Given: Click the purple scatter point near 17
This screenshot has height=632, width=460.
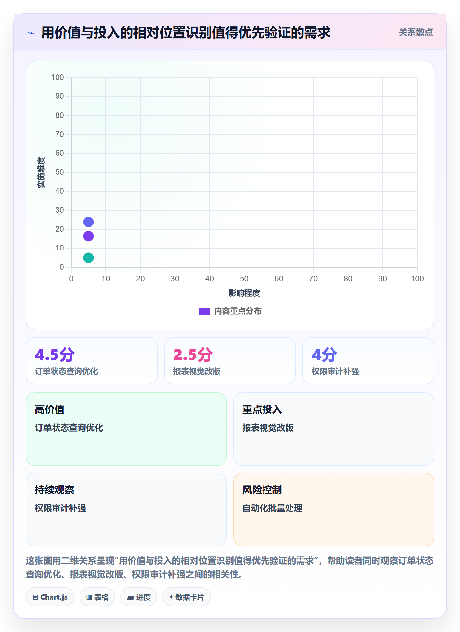Looking at the screenshot, I should (88, 236).
